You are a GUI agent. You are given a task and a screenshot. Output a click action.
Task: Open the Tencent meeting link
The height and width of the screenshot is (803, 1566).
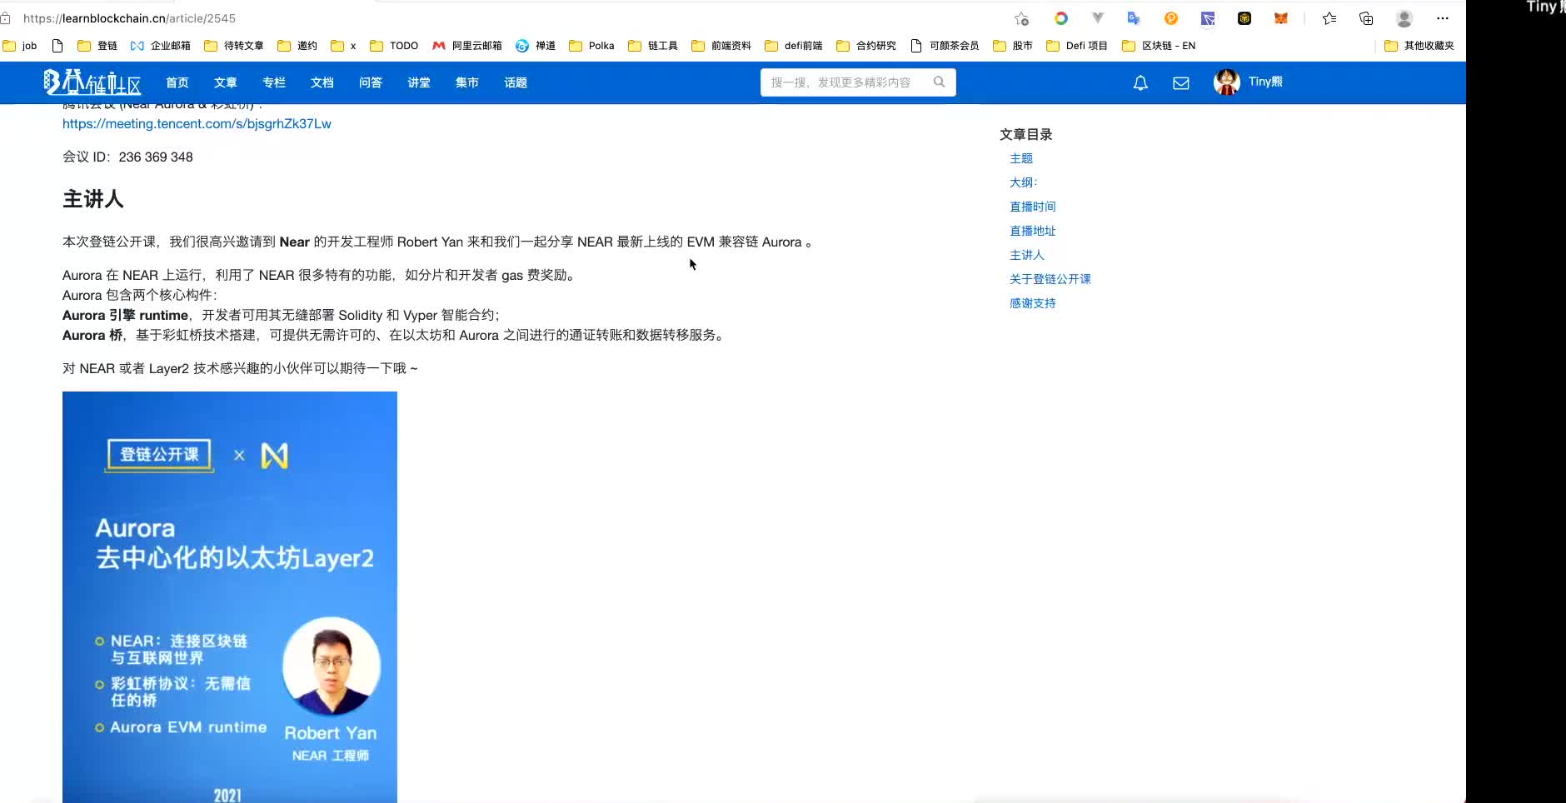[x=197, y=123]
